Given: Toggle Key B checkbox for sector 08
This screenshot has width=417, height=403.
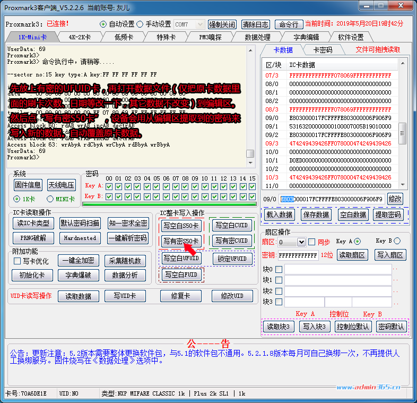Looking at the screenshot, I should [x=185, y=196].
